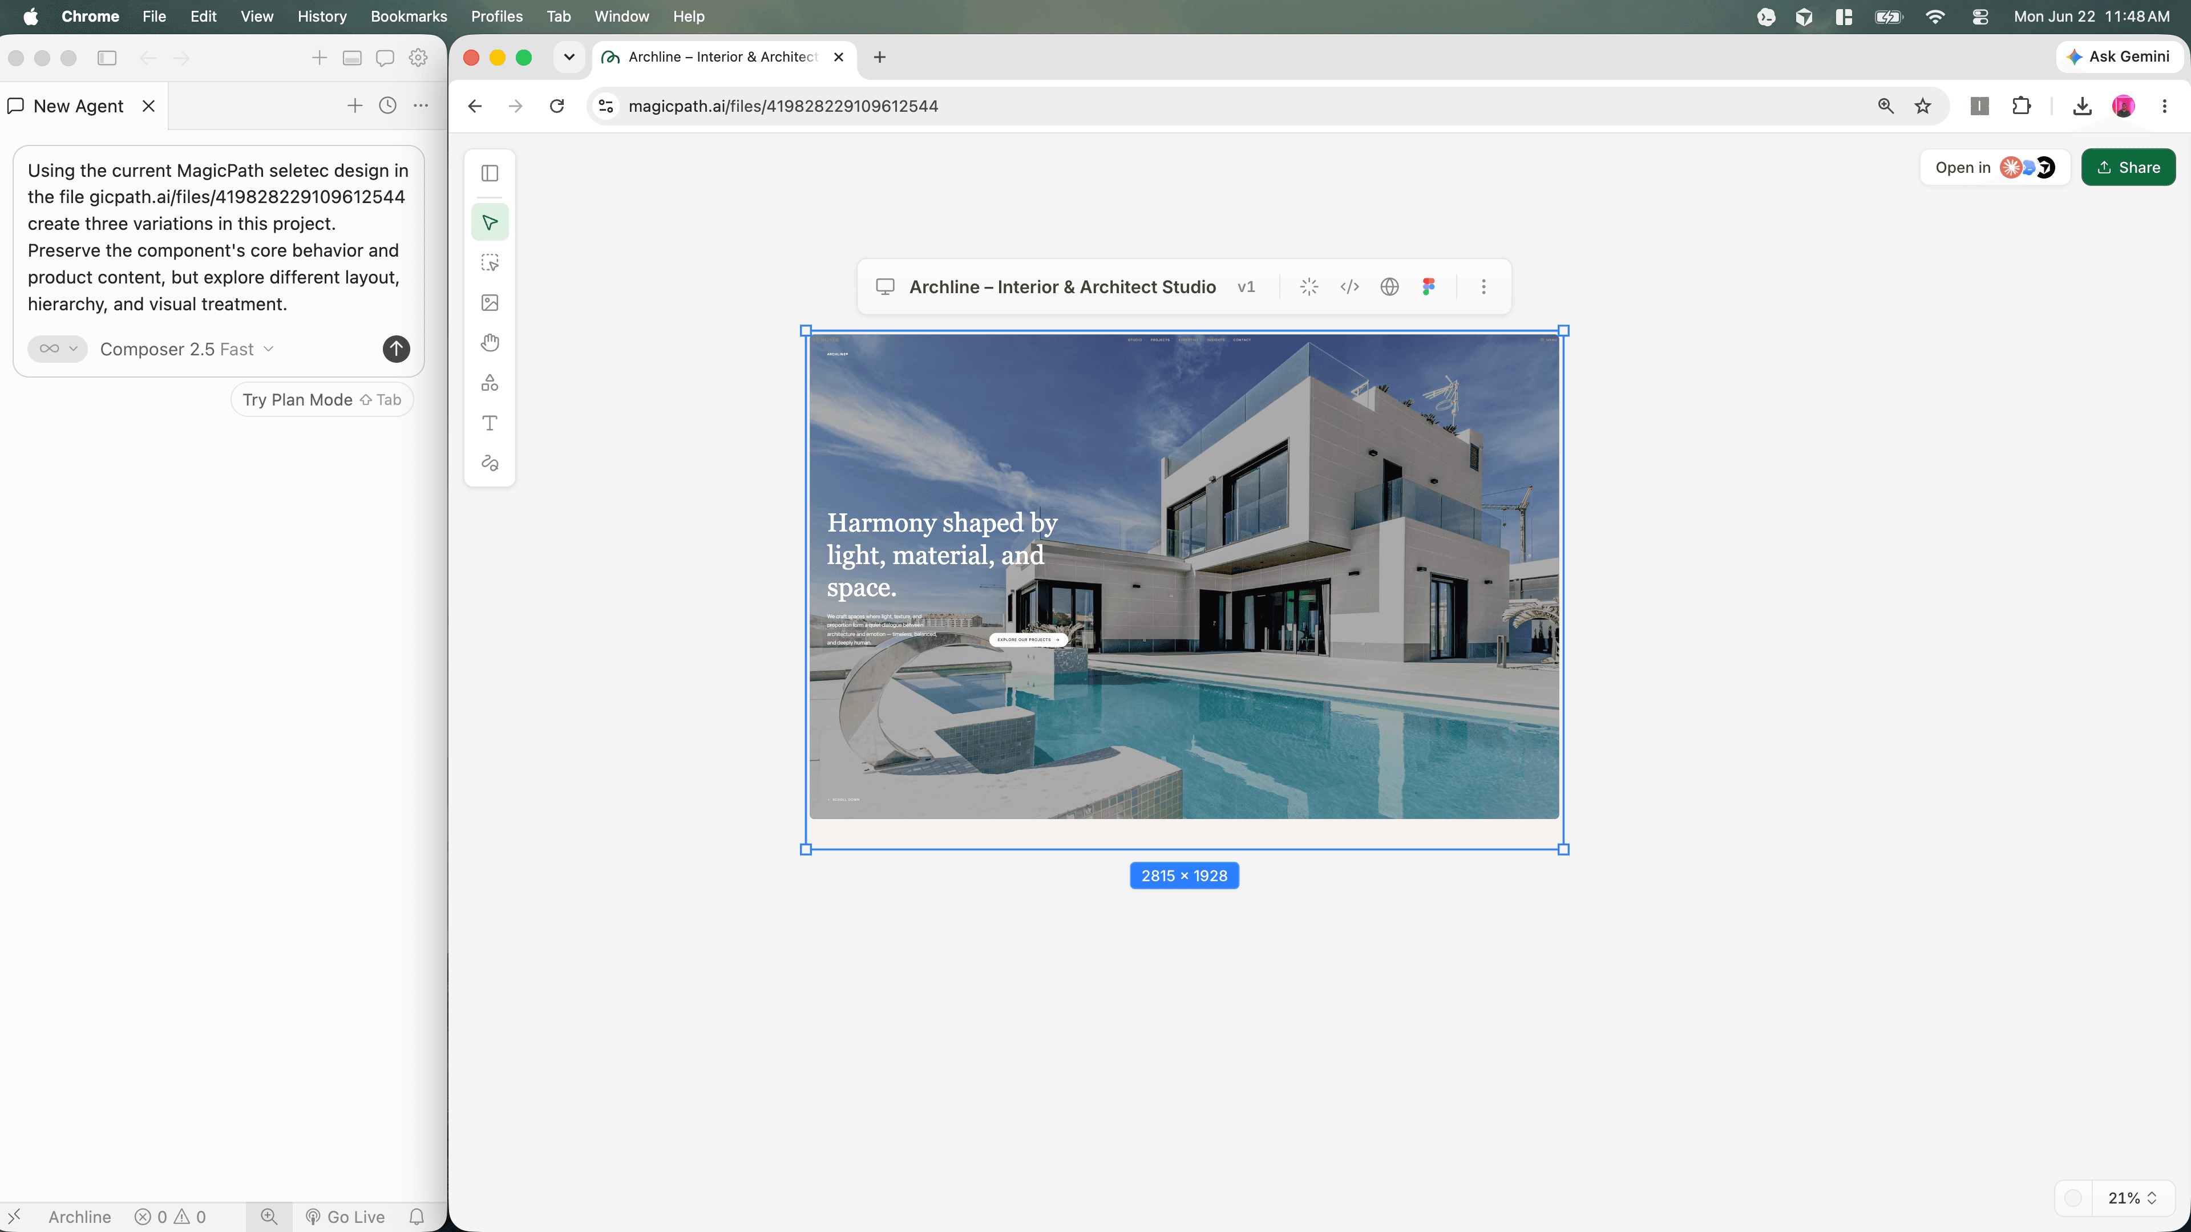Select the hand pan tool
The image size is (2191, 1232).
tap(490, 343)
